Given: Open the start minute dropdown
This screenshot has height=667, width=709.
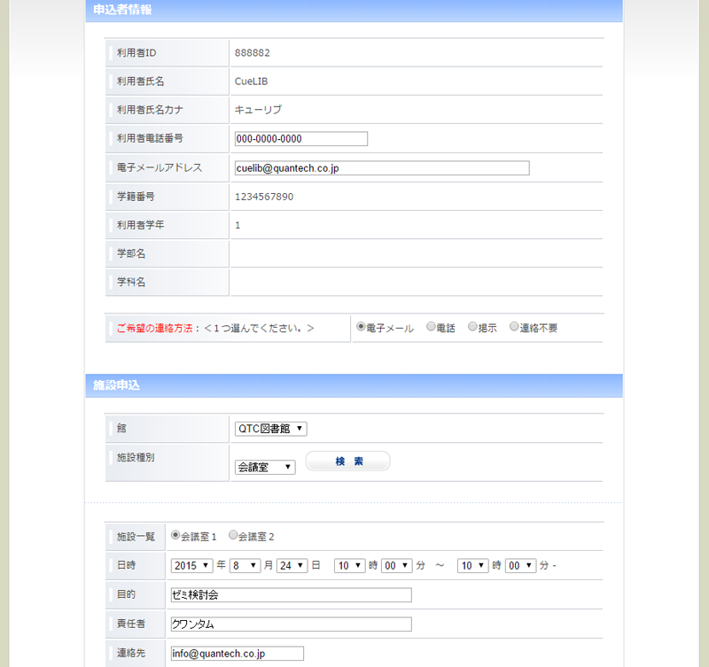Looking at the screenshot, I should (x=397, y=565).
